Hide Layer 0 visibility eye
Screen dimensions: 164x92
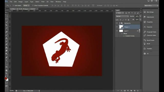pyautogui.click(x=117, y=31)
